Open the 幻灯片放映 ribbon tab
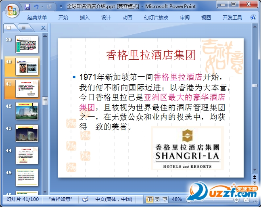261x207 pixels. pyautogui.click(x=156, y=17)
